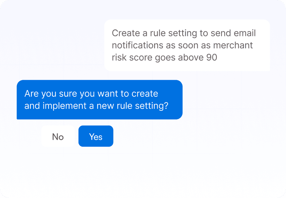Screen dimensions: 286x198
Task: Select the white rule request message bubble
Action: tap(187, 45)
